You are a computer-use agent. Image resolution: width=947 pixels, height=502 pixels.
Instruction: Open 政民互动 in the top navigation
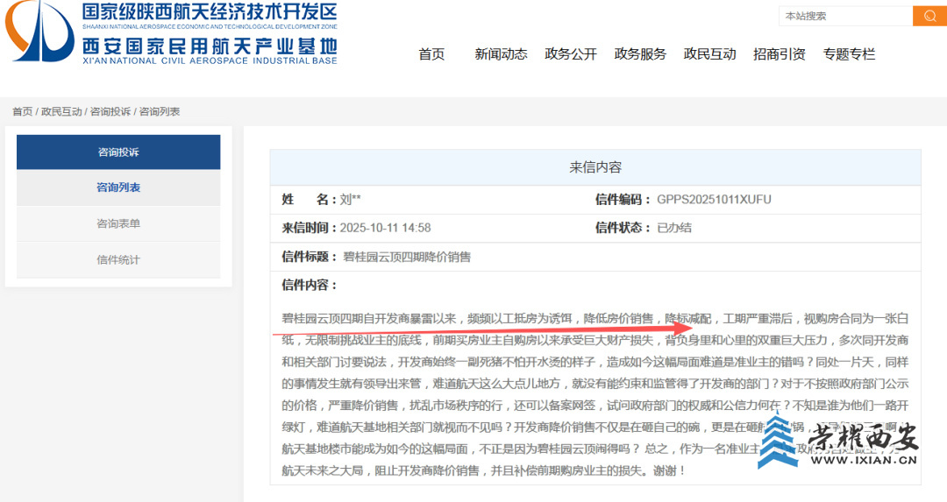coord(709,54)
